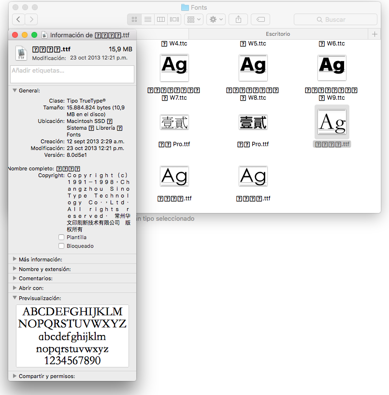
Task: Open the arrange-by dropdown menu
Action: (x=193, y=19)
